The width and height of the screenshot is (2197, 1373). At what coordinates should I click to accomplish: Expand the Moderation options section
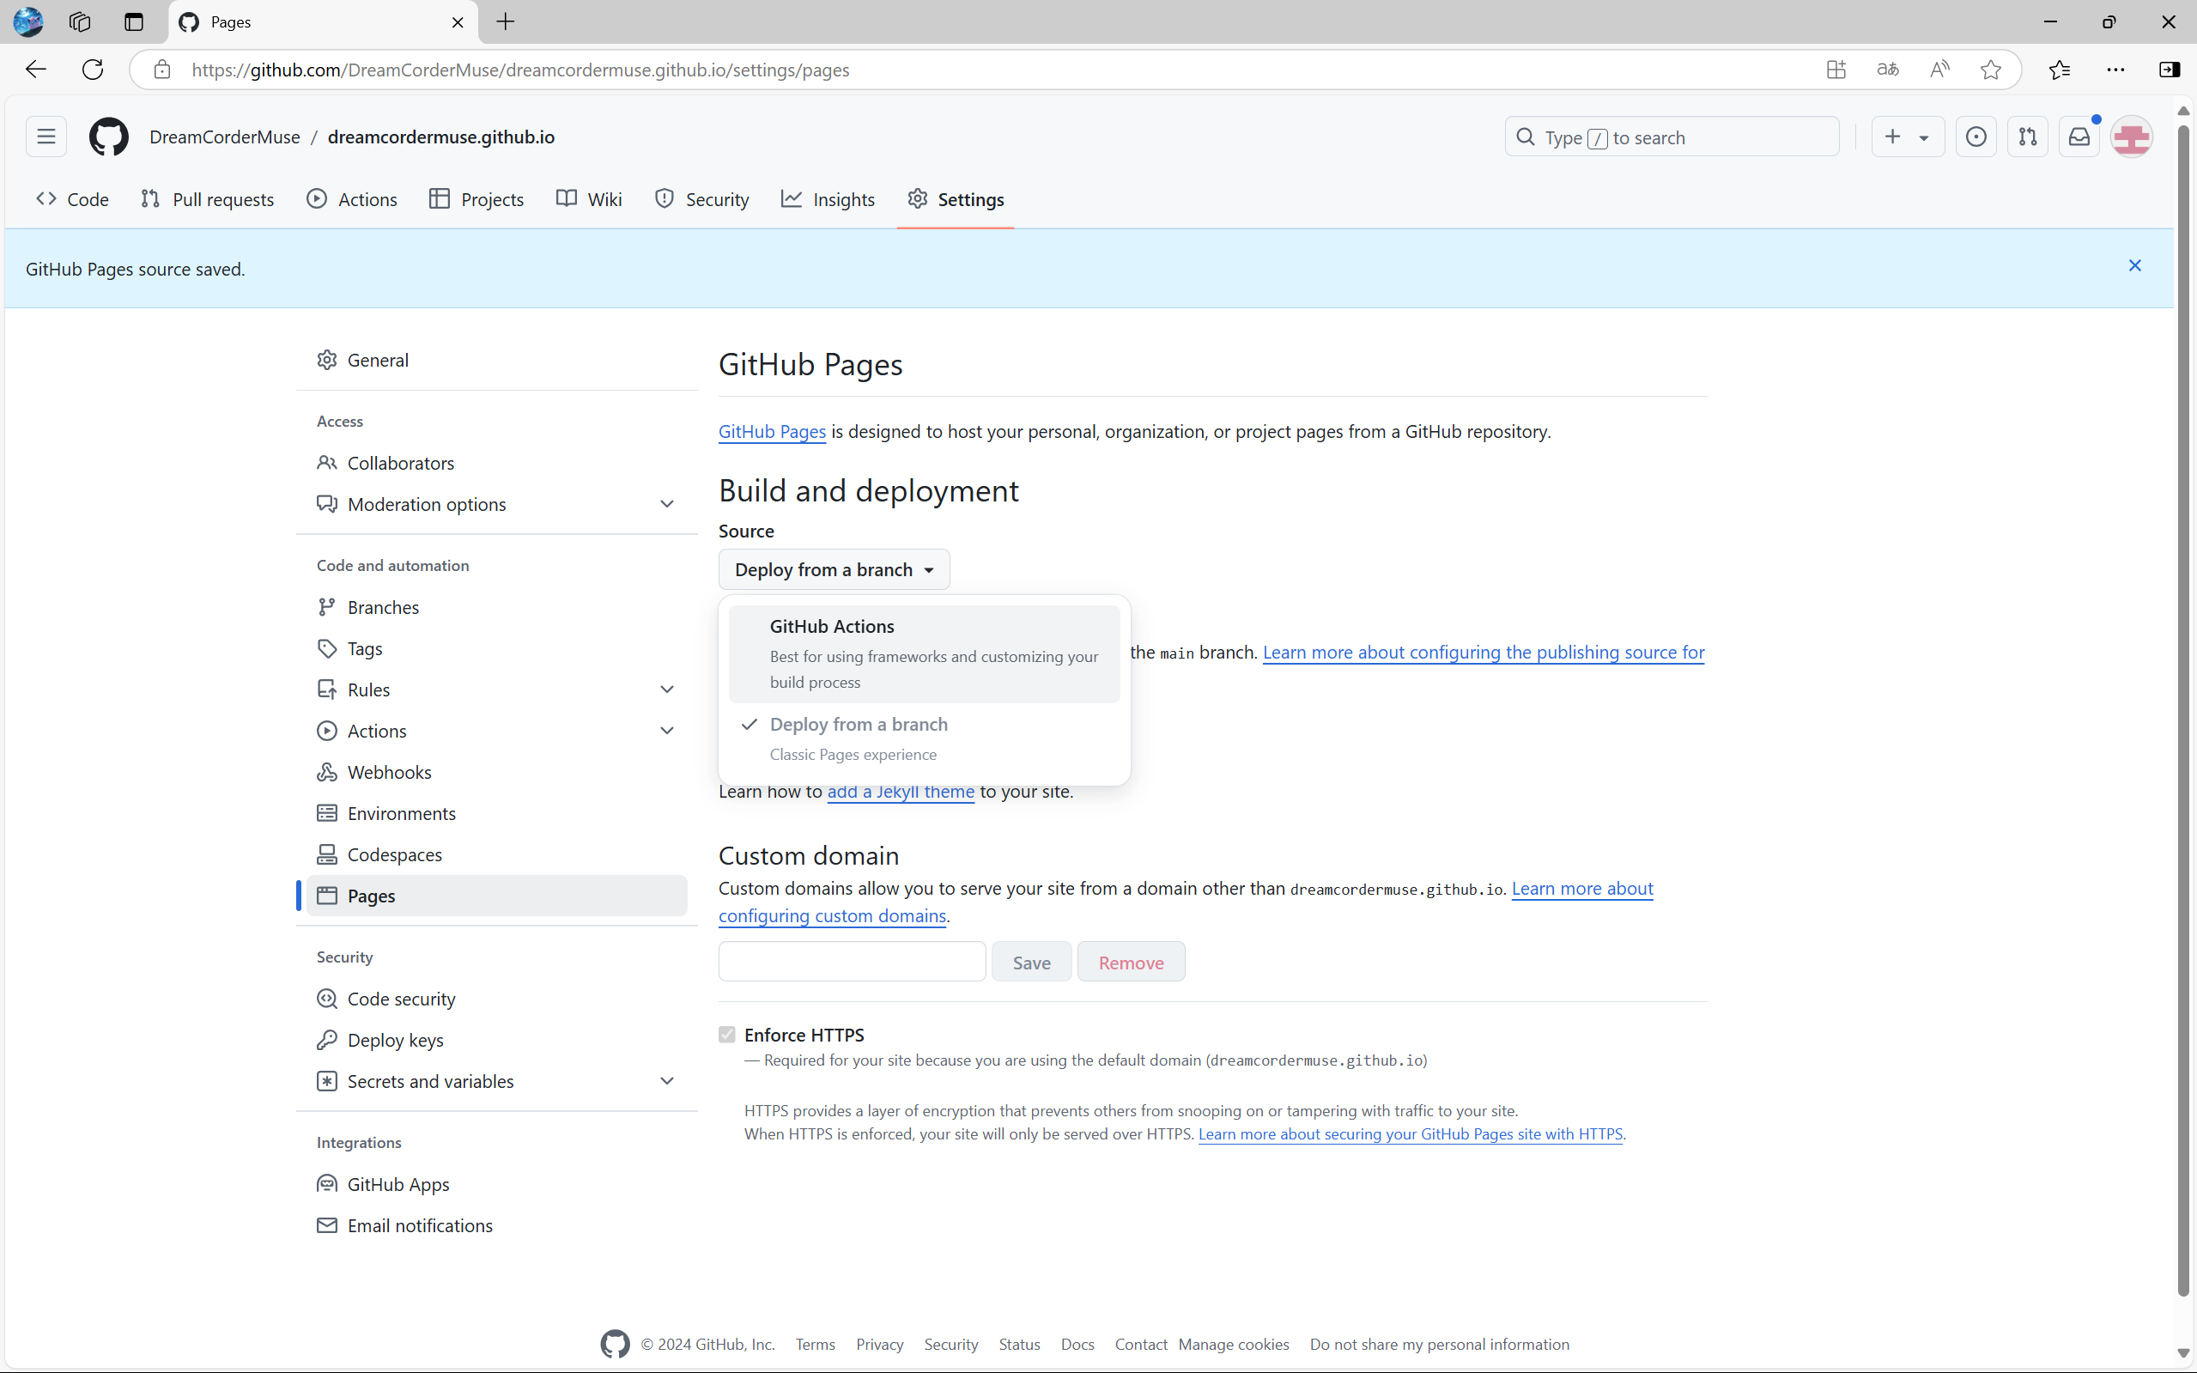coord(666,504)
